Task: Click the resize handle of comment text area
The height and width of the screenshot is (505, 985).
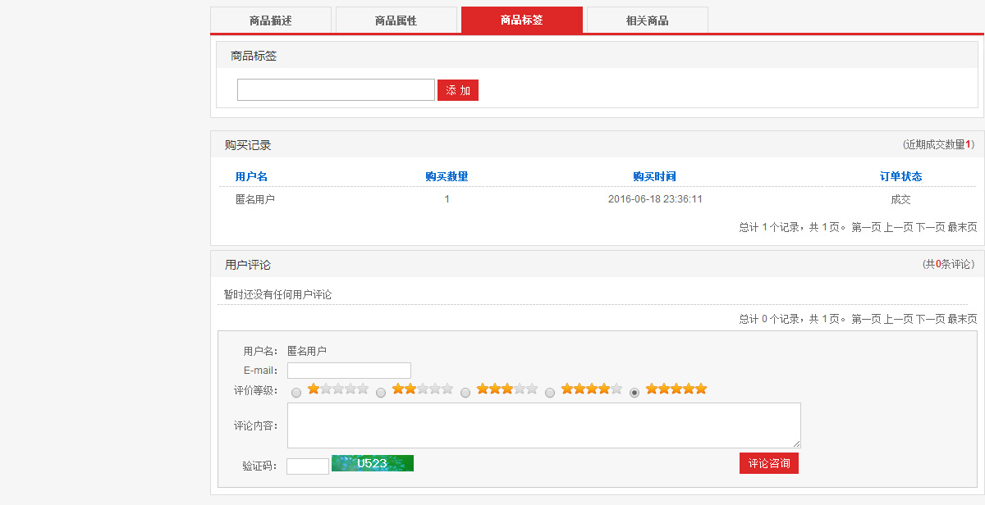Action: pos(796,444)
